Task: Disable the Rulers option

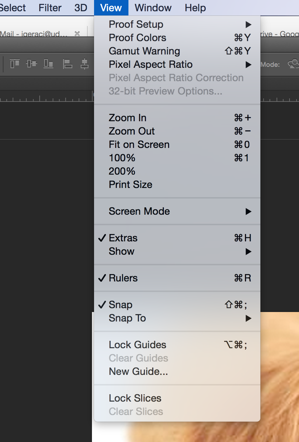Action: pos(177,278)
